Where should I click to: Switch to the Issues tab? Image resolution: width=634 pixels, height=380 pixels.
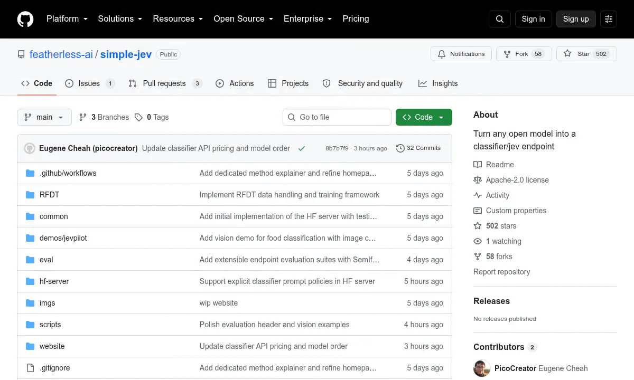coord(90,83)
